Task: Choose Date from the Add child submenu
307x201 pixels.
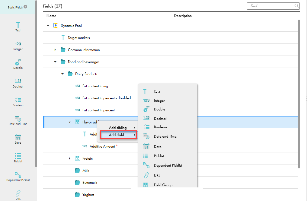Action: (x=168, y=147)
